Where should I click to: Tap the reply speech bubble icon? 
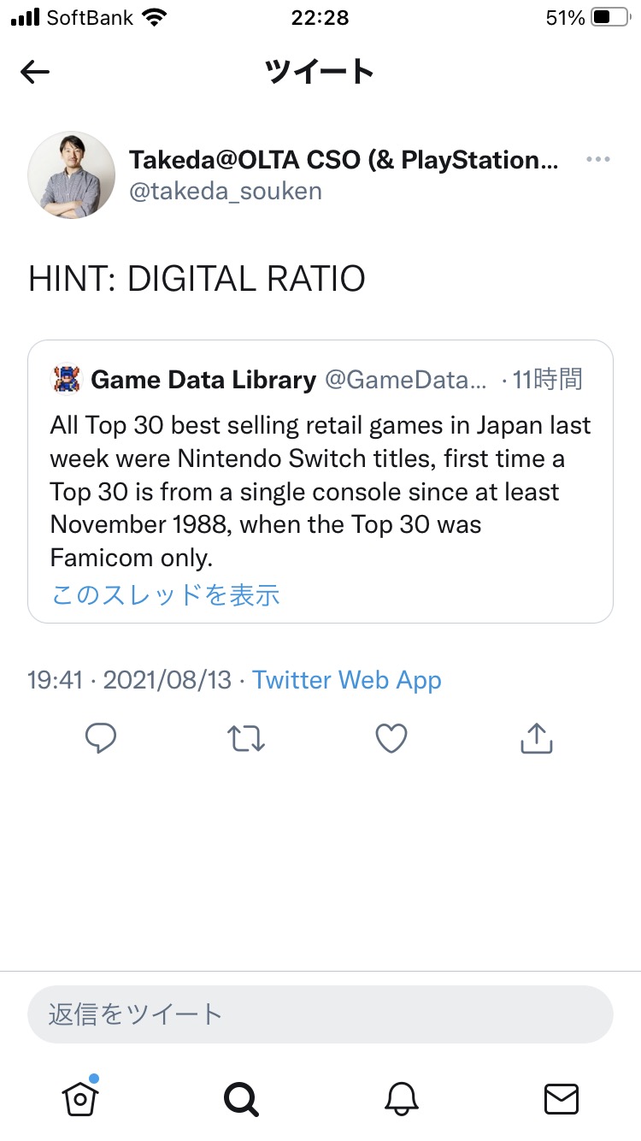[x=101, y=738]
